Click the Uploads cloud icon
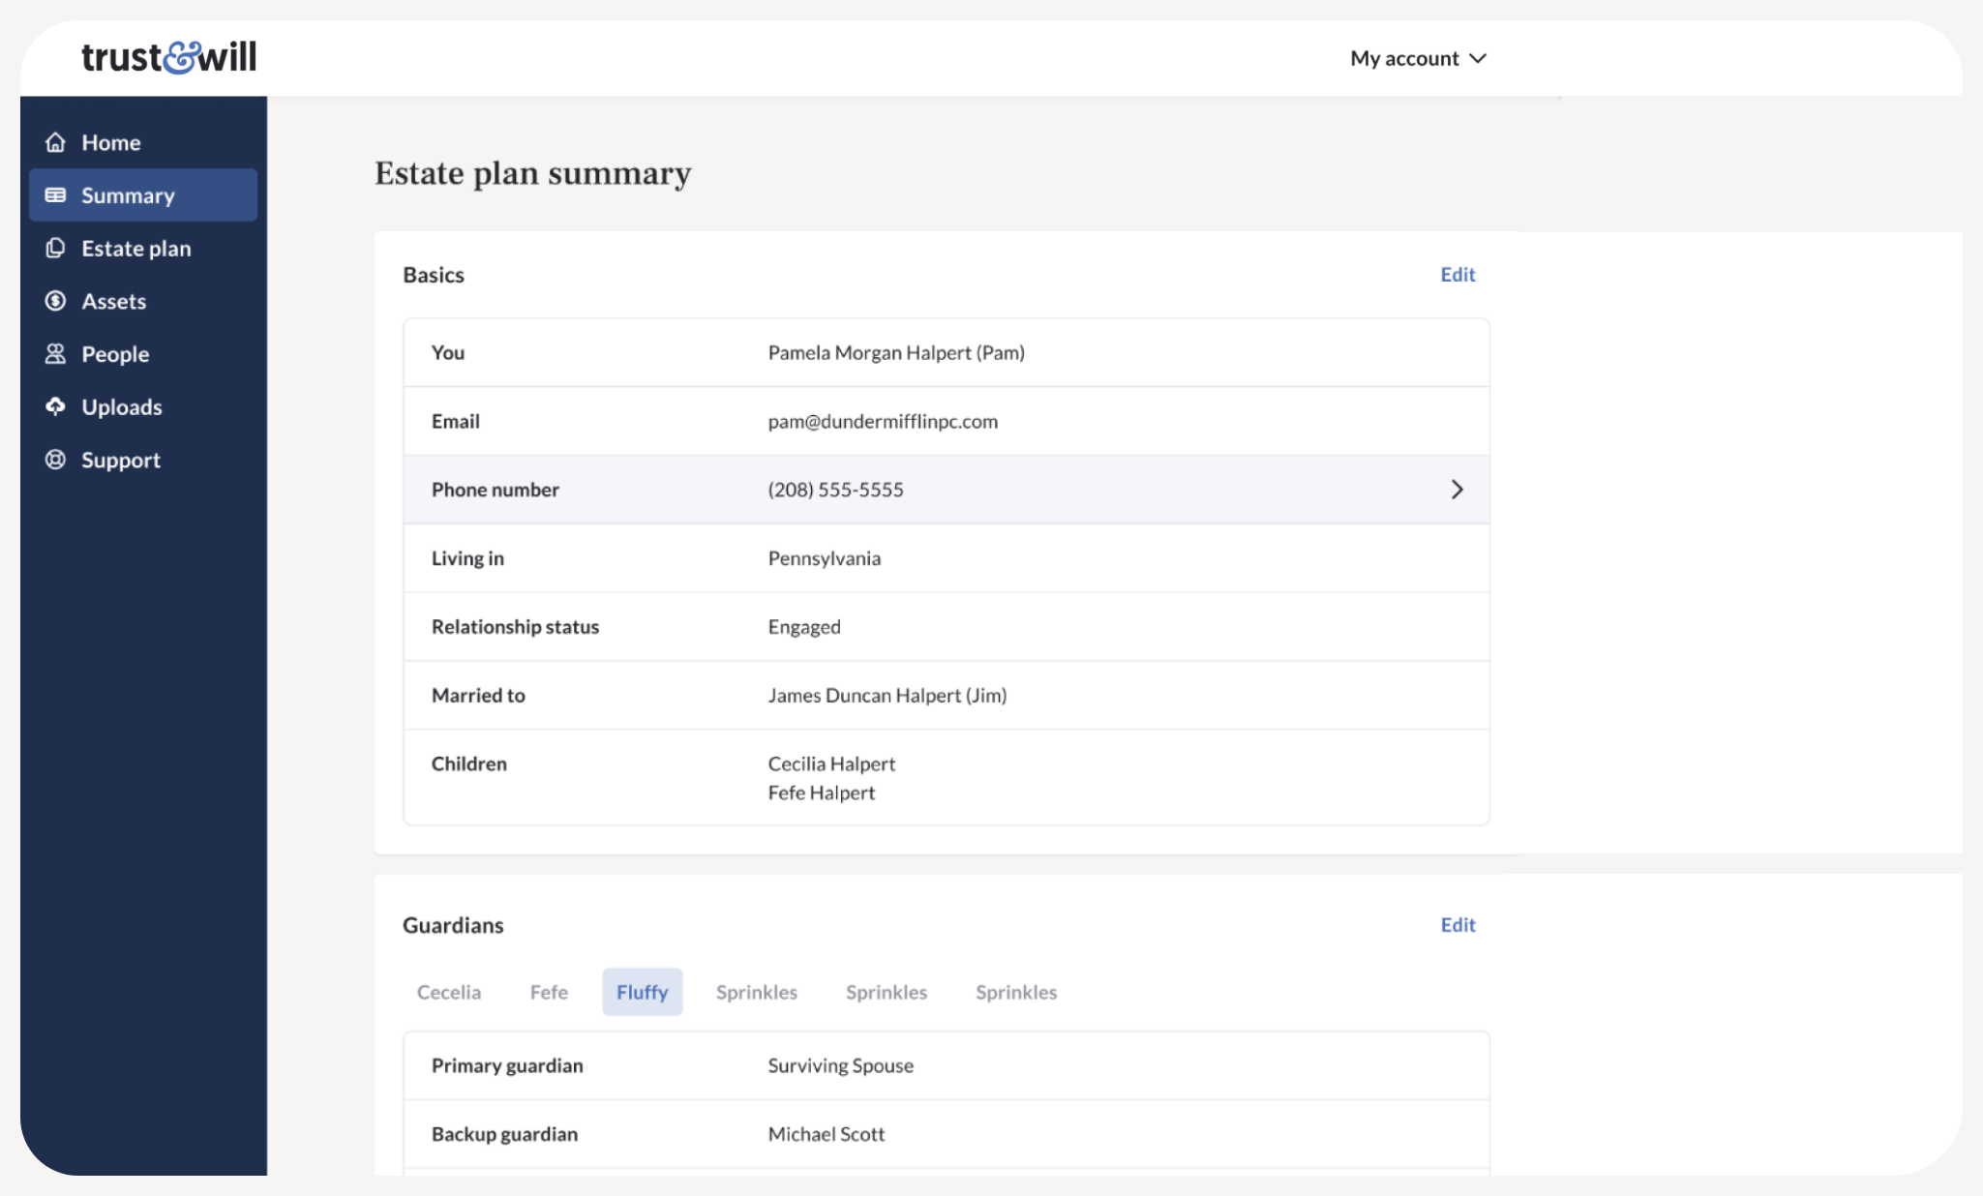The image size is (1983, 1196). 56,406
